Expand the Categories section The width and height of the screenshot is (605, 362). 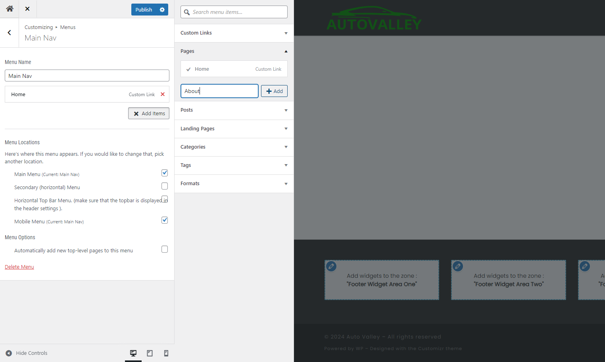click(x=234, y=147)
